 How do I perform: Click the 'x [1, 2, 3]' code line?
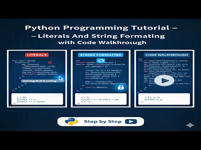pos(152,97)
